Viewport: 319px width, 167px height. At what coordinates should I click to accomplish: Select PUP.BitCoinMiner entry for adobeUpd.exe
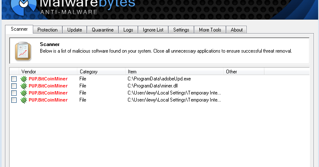[48, 79]
